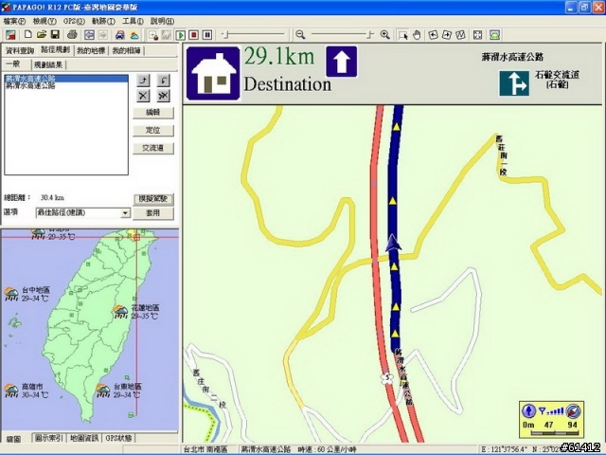Viewport: 606px width, 455px height.
Task: Click the 編輯 button
Action: [x=153, y=113]
